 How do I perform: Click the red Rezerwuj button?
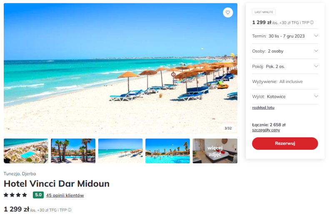click(x=285, y=144)
